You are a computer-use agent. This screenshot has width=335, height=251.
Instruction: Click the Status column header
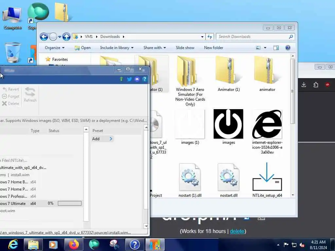[54, 131]
